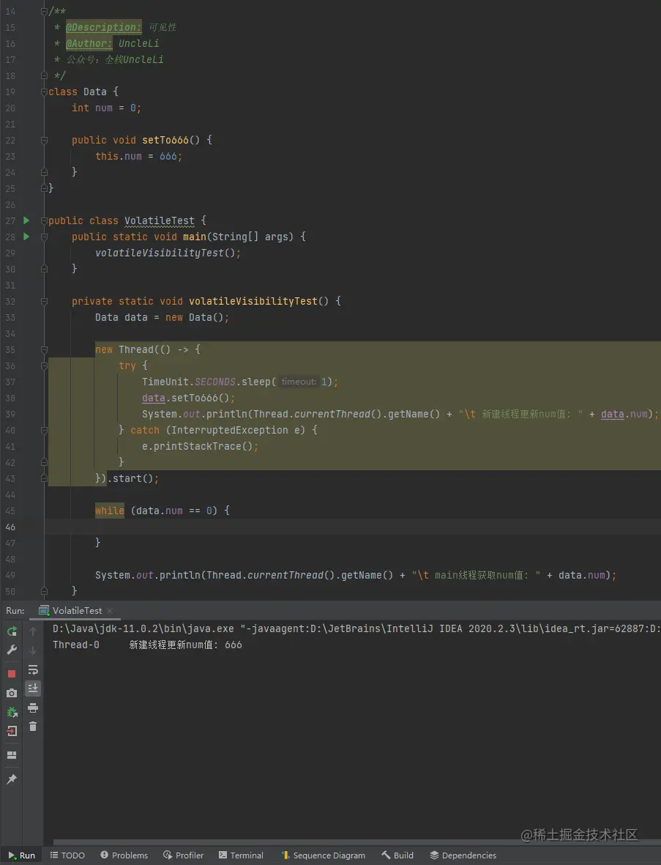The height and width of the screenshot is (865, 661).
Task: Toggle the Pin Tab pushpin in Run panel
Action: tap(12, 779)
